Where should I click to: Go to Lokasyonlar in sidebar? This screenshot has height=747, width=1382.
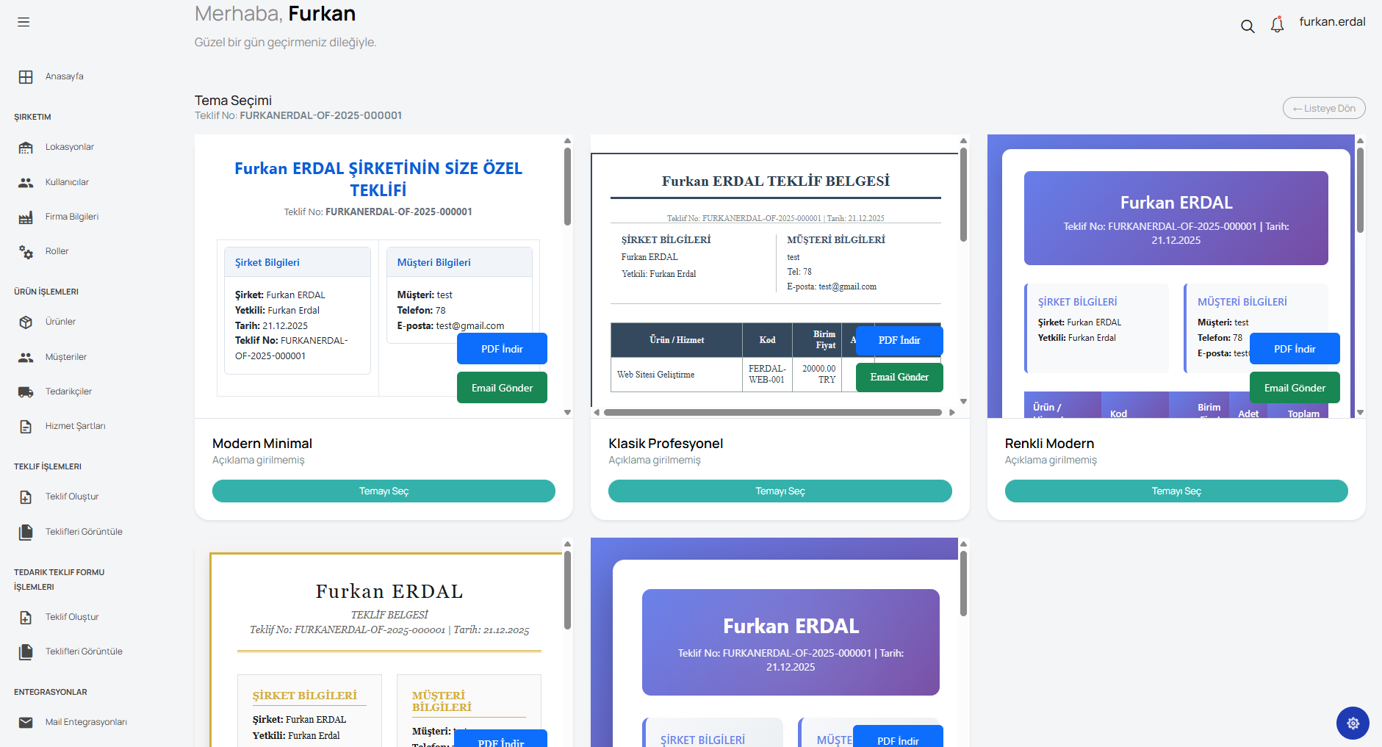(x=70, y=147)
